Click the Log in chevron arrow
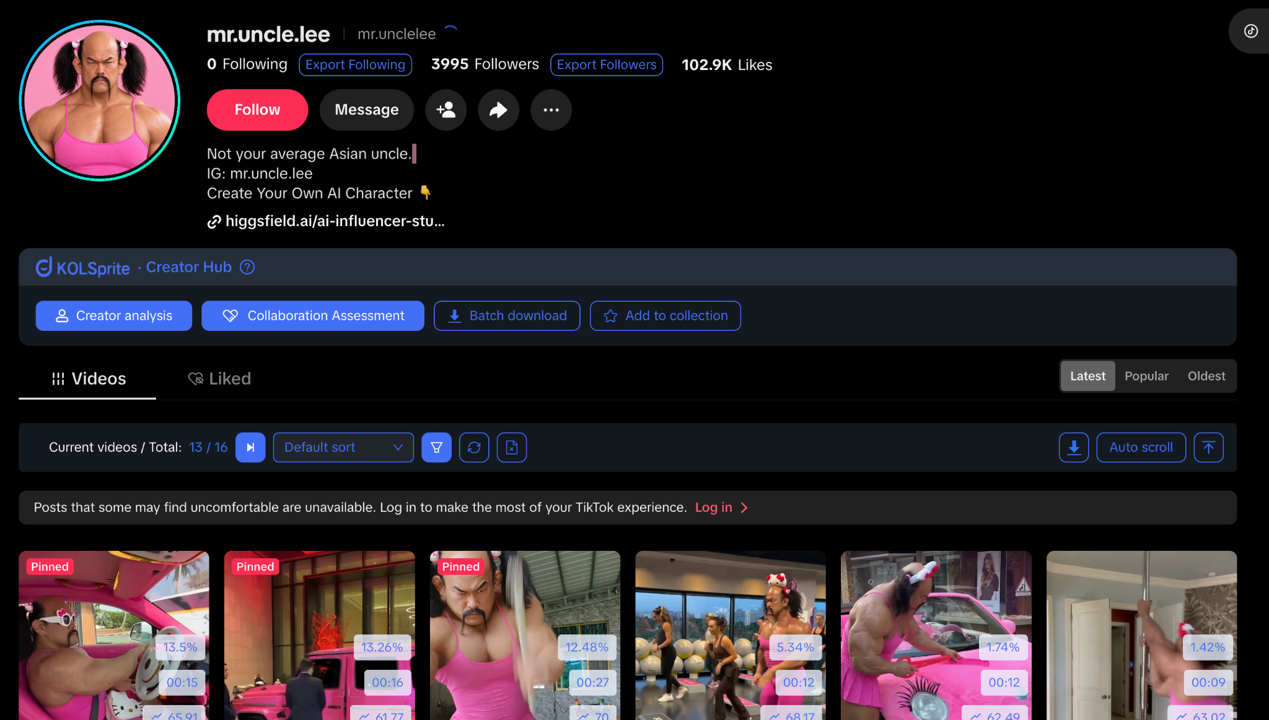 (x=744, y=508)
